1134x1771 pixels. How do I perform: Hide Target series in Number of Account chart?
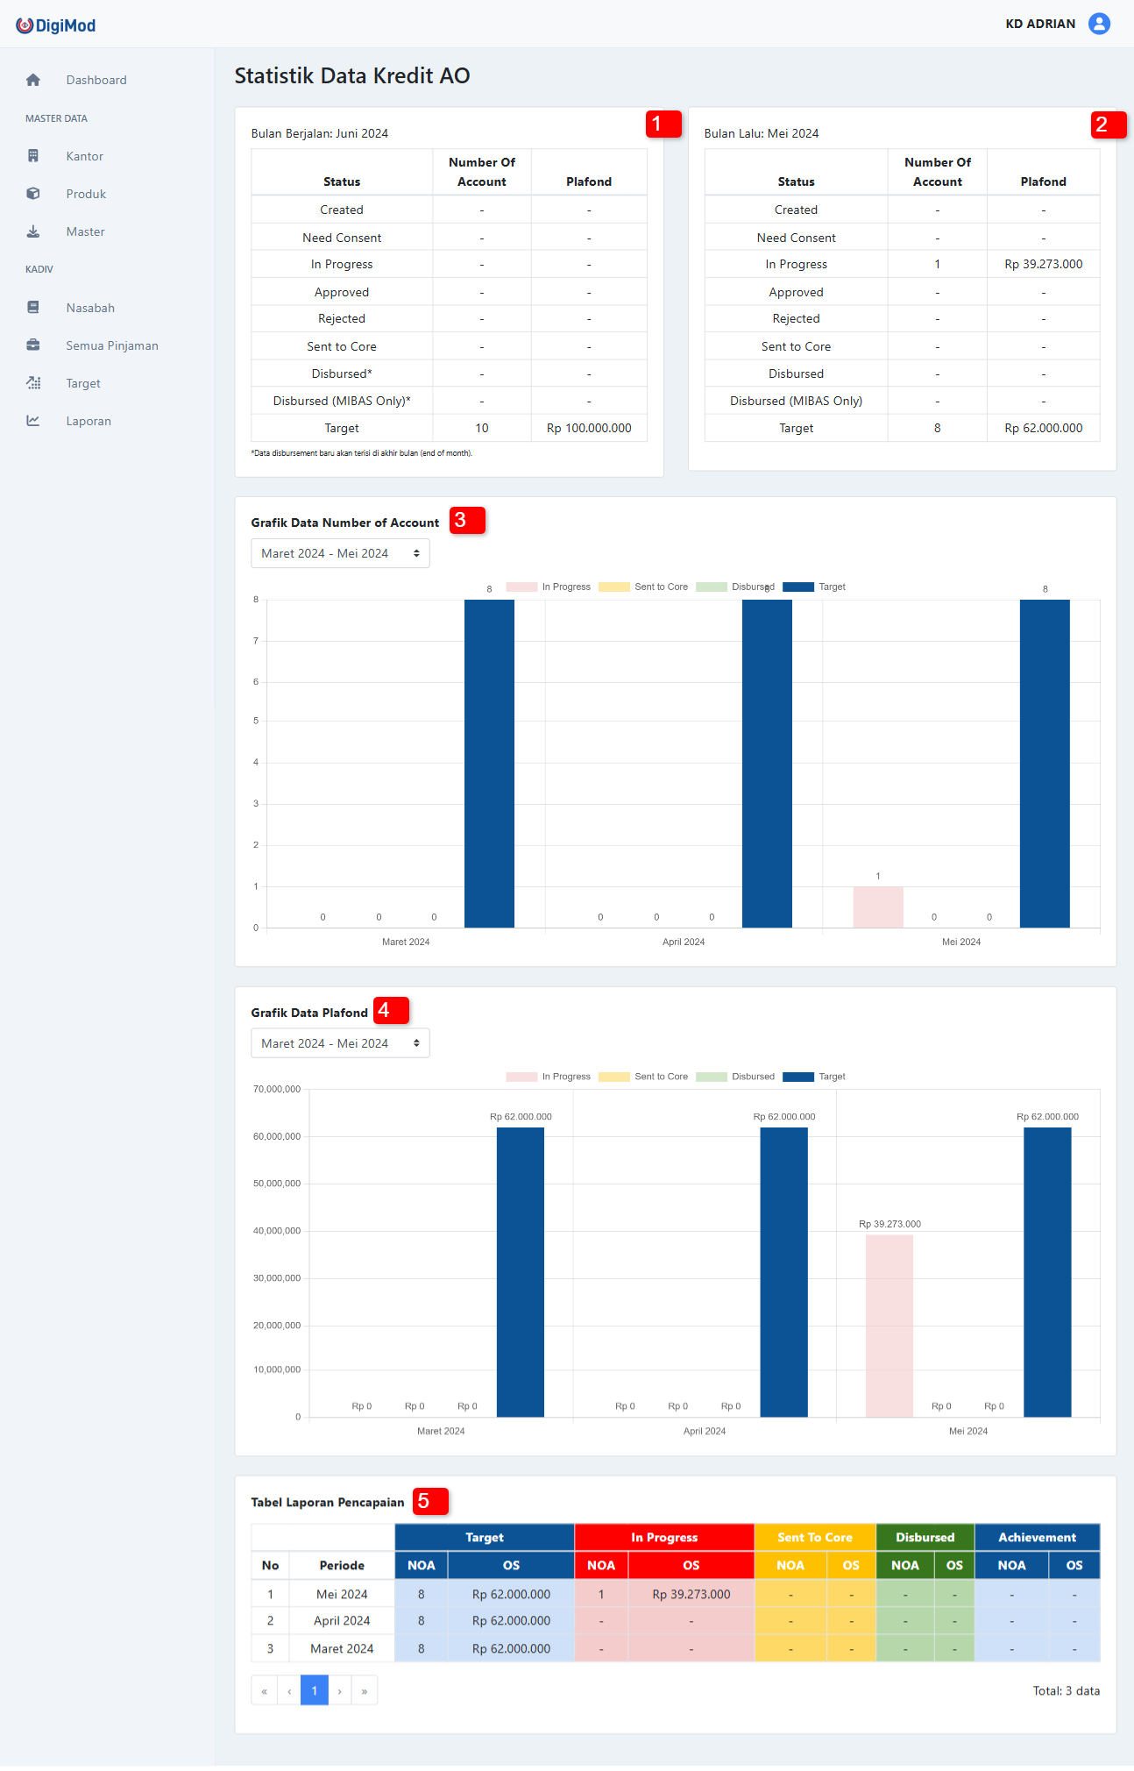[814, 587]
